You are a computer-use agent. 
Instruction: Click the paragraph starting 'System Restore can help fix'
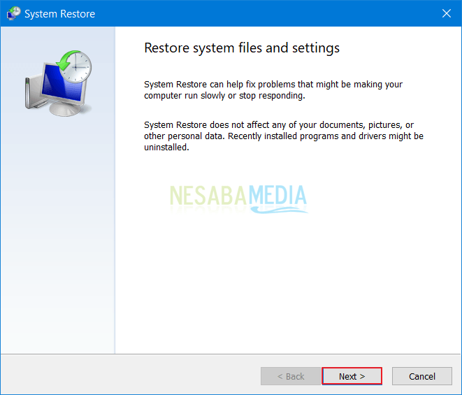pos(273,90)
